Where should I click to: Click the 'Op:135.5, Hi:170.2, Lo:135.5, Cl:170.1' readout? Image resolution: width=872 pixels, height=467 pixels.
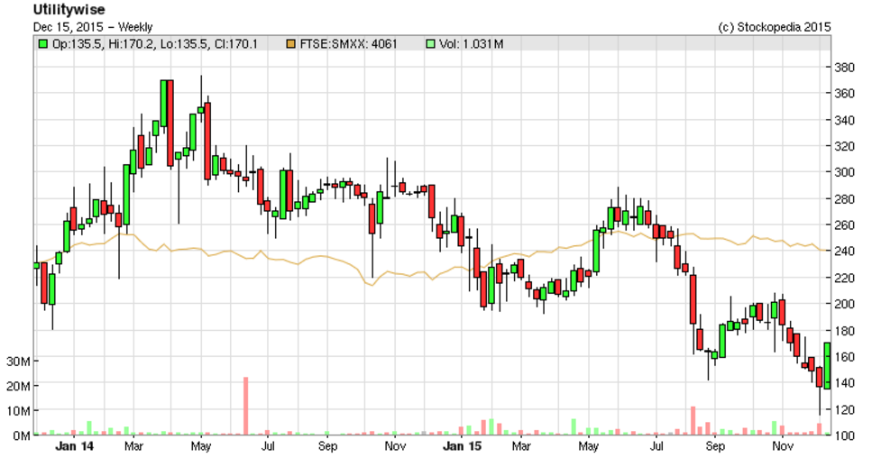click(x=154, y=43)
